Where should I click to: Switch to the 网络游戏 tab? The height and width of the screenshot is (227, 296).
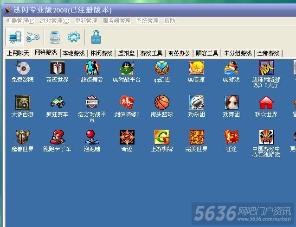46,52
